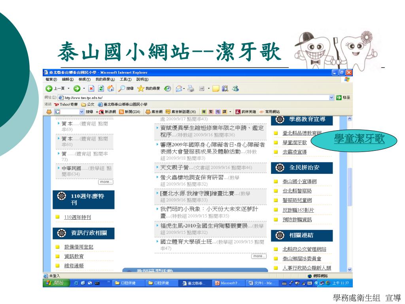Switch to 文件1 Word taskbar button
The height and width of the screenshot is (304, 405).
(x=261, y=283)
